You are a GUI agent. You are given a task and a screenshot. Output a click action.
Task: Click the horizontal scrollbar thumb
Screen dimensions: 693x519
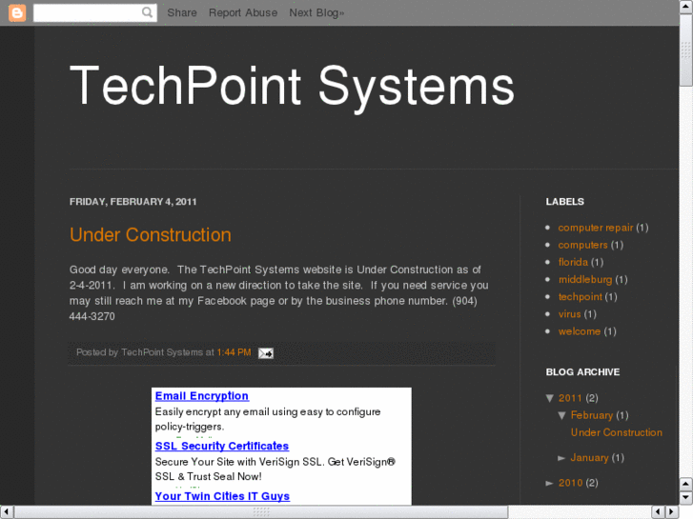pos(261,511)
